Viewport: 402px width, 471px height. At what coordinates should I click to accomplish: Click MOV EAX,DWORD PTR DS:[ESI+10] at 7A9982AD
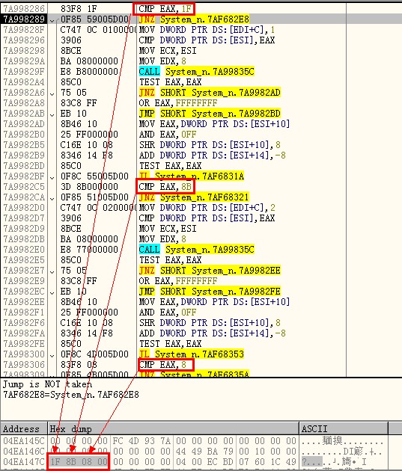(x=214, y=124)
